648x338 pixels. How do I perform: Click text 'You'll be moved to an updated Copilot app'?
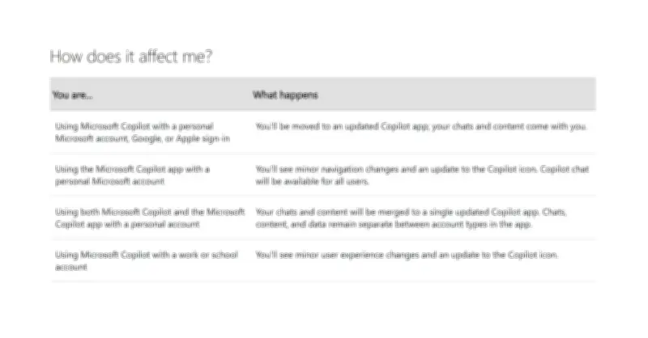point(342,127)
